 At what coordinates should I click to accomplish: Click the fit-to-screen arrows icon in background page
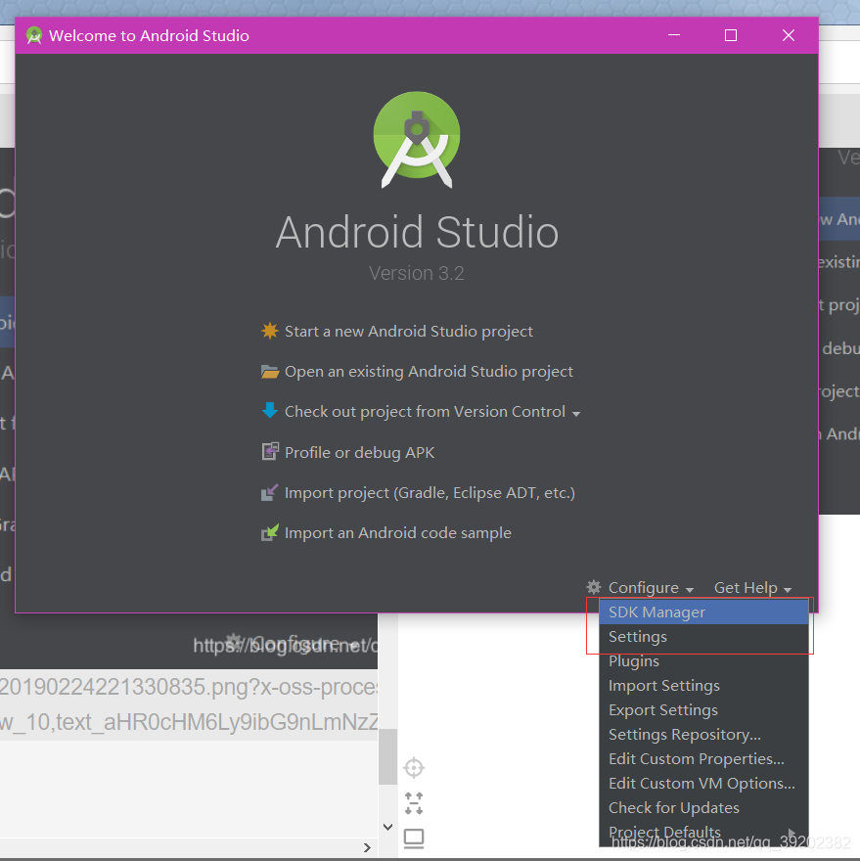point(414,803)
